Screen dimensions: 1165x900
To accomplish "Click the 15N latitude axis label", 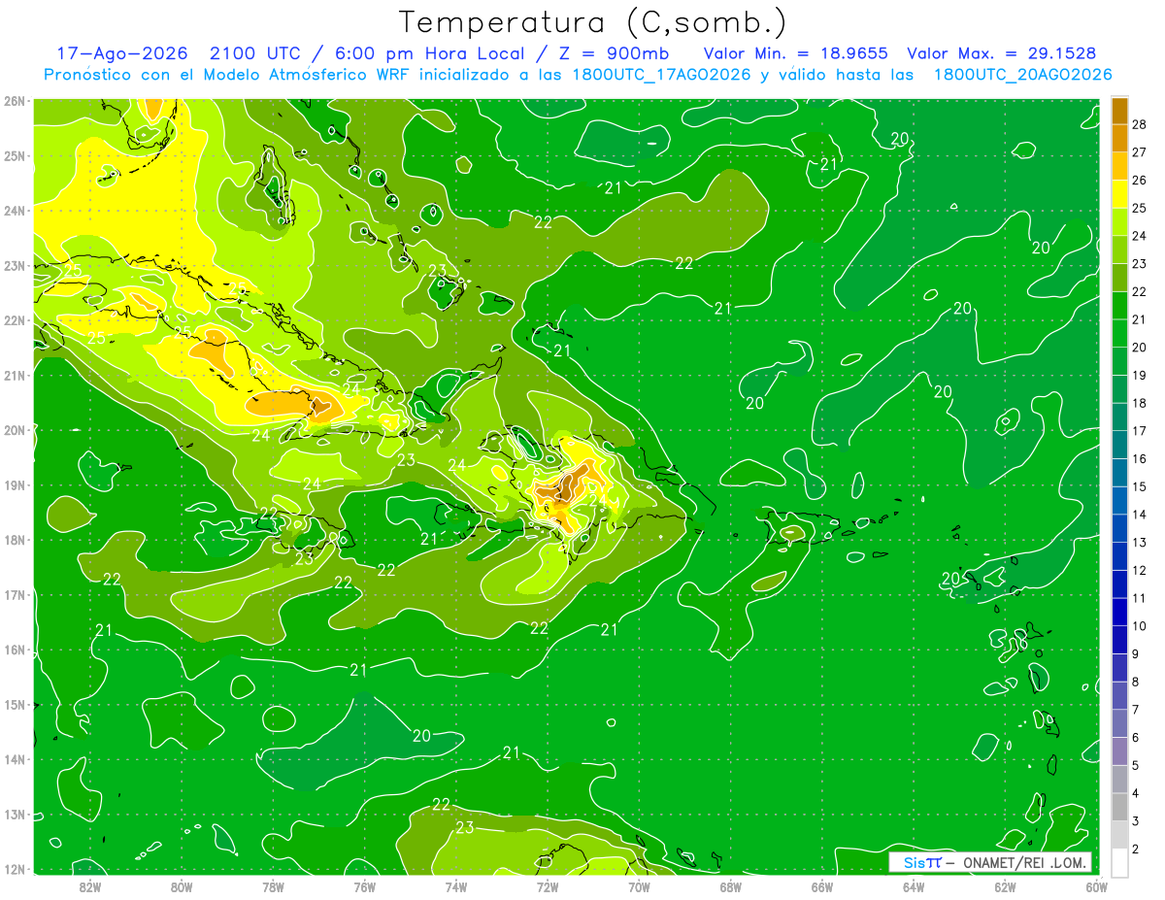I will [15, 705].
